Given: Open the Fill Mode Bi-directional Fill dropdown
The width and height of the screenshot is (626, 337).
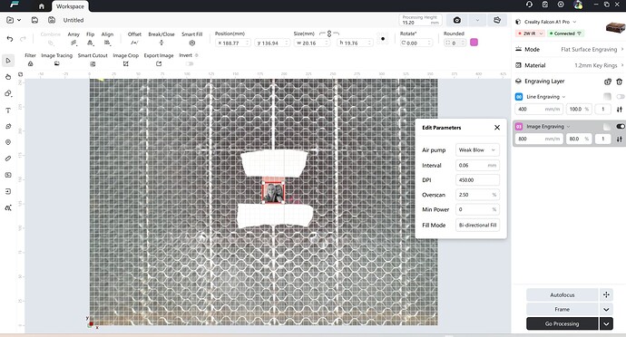Looking at the screenshot, I should pos(477,225).
